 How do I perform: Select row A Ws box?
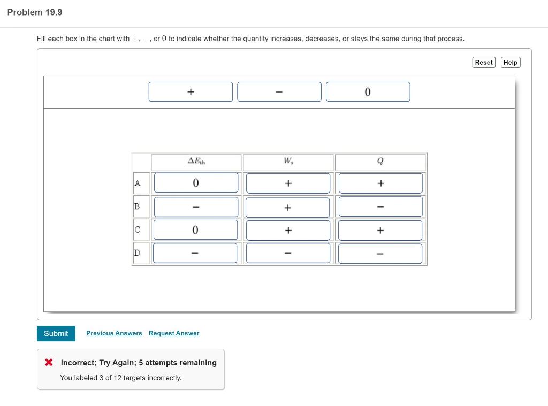[x=288, y=183]
